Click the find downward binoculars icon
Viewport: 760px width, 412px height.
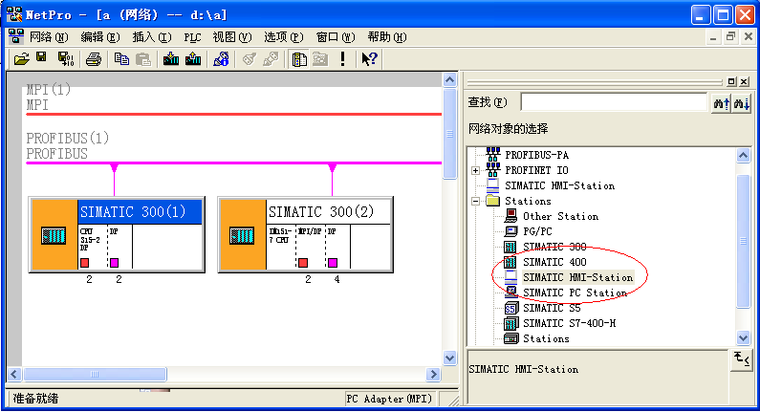[x=742, y=102]
